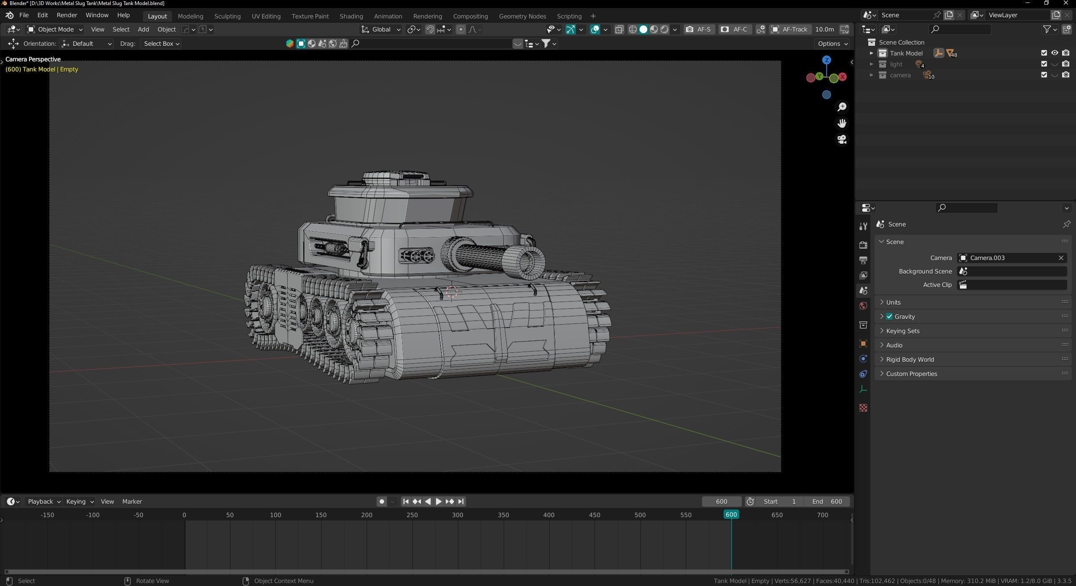The height and width of the screenshot is (586, 1076).
Task: Switch to rendered viewport shading
Action: pyautogui.click(x=664, y=29)
